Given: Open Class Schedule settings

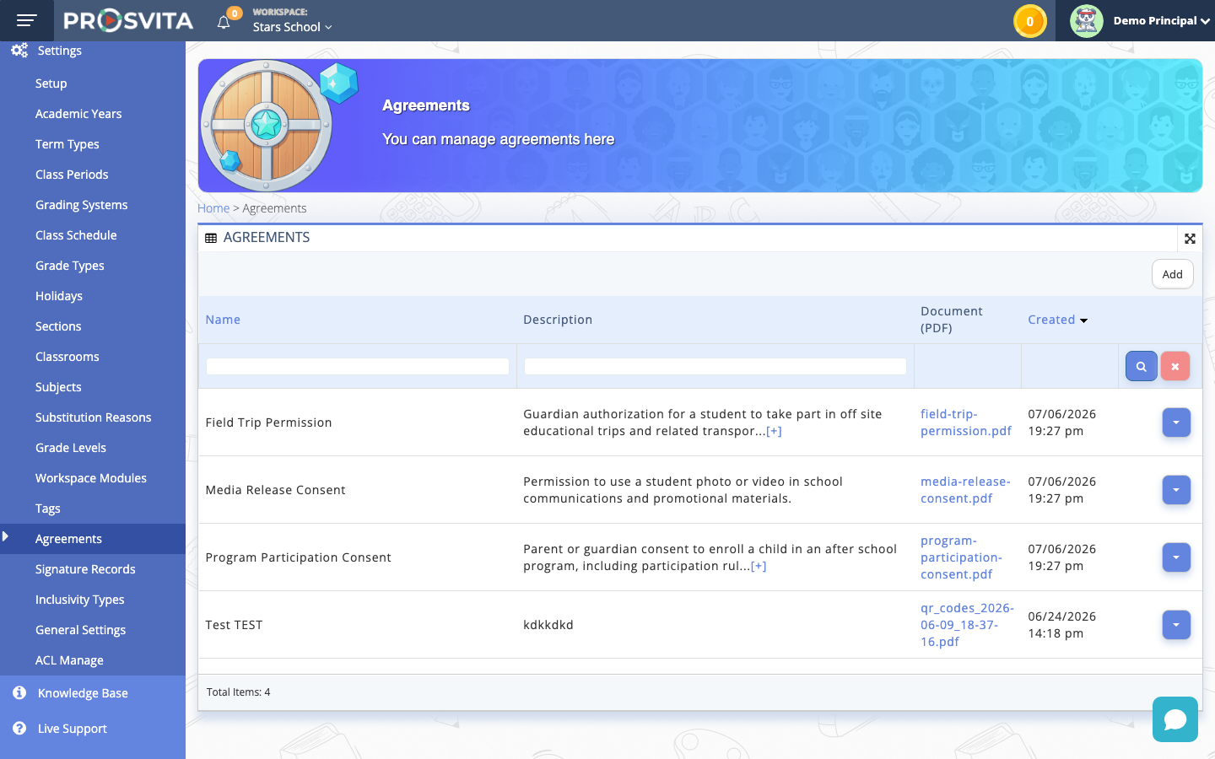Looking at the screenshot, I should click(76, 235).
